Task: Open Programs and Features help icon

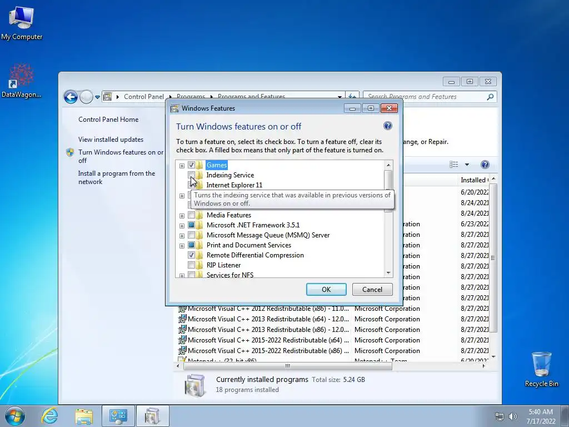Action: coord(485,165)
